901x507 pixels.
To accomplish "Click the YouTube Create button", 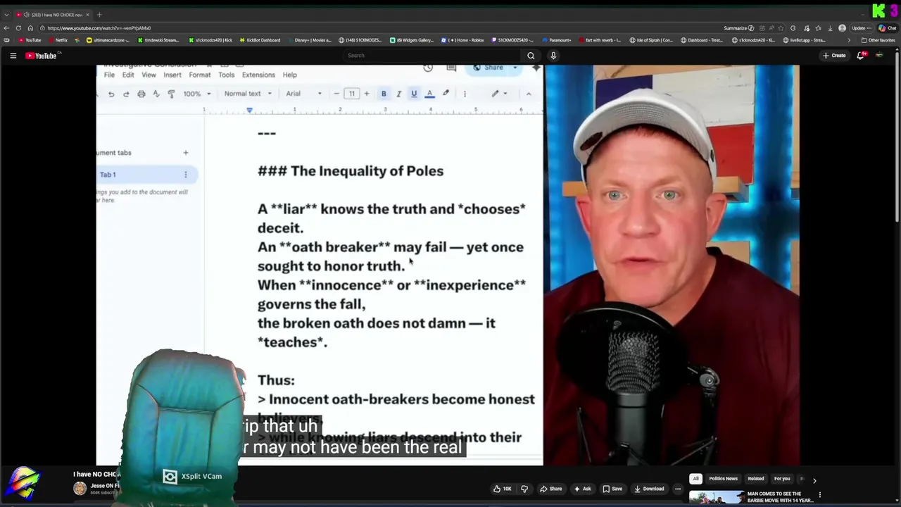I will point(834,56).
